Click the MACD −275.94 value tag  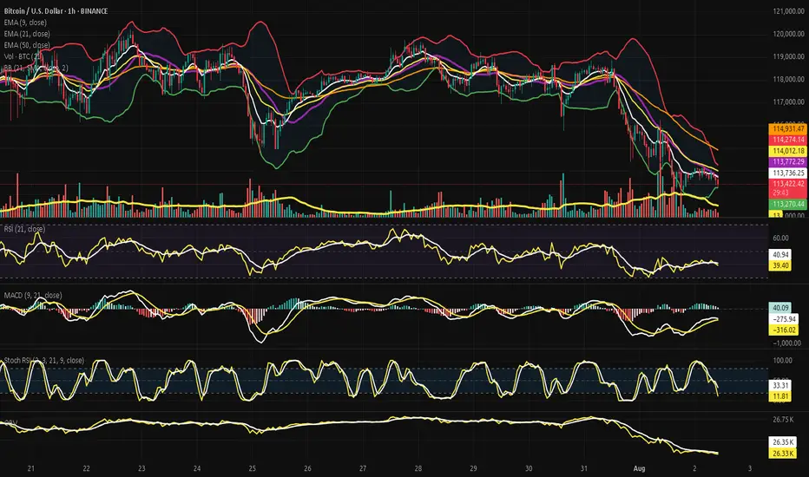point(784,319)
